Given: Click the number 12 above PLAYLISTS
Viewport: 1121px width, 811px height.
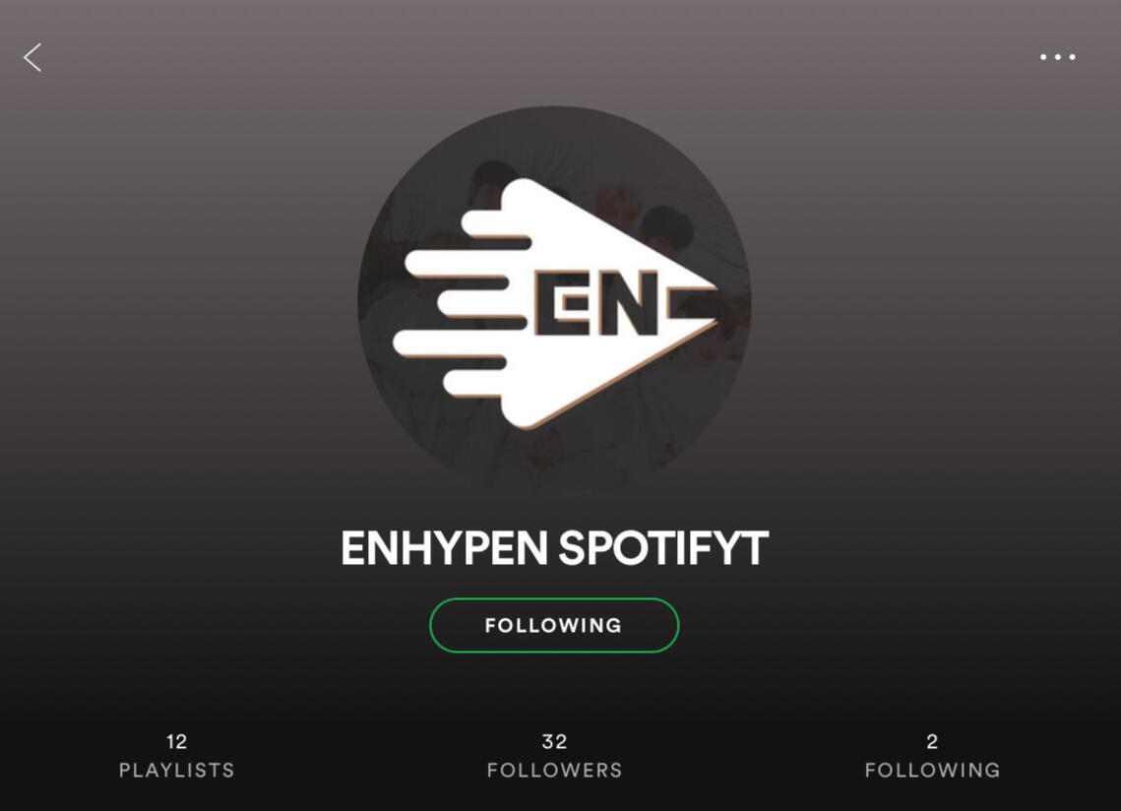Looking at the screenshot, I should click(x=176, y=742).
